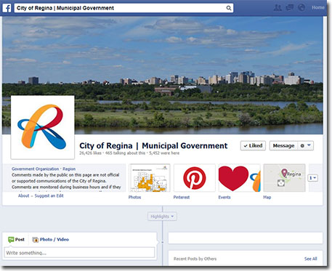332x271 pixels.
Task: Open the Region category link
Action: pyautogui.click(x=69, y=169)
